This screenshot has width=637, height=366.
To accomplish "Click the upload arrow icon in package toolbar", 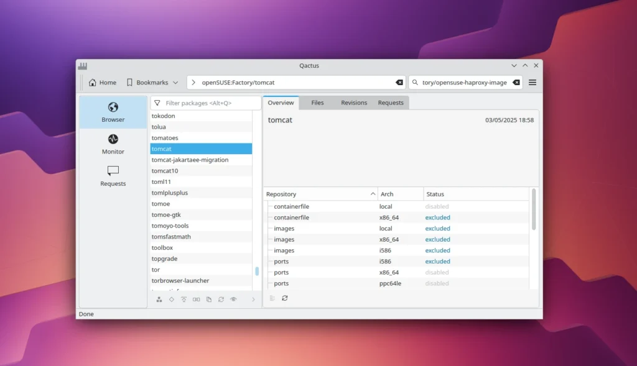I will (184, 300).
